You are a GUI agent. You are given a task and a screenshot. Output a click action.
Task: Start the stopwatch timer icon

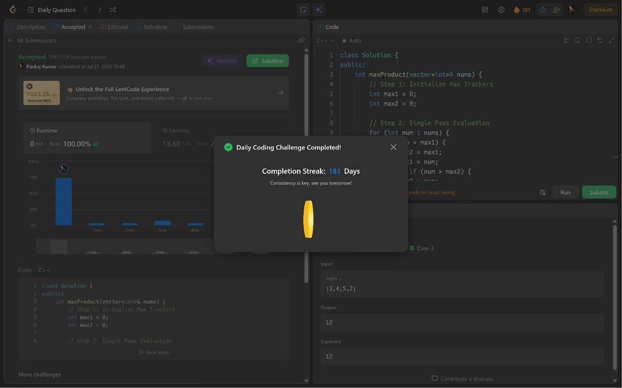click(x=543, y=10)
